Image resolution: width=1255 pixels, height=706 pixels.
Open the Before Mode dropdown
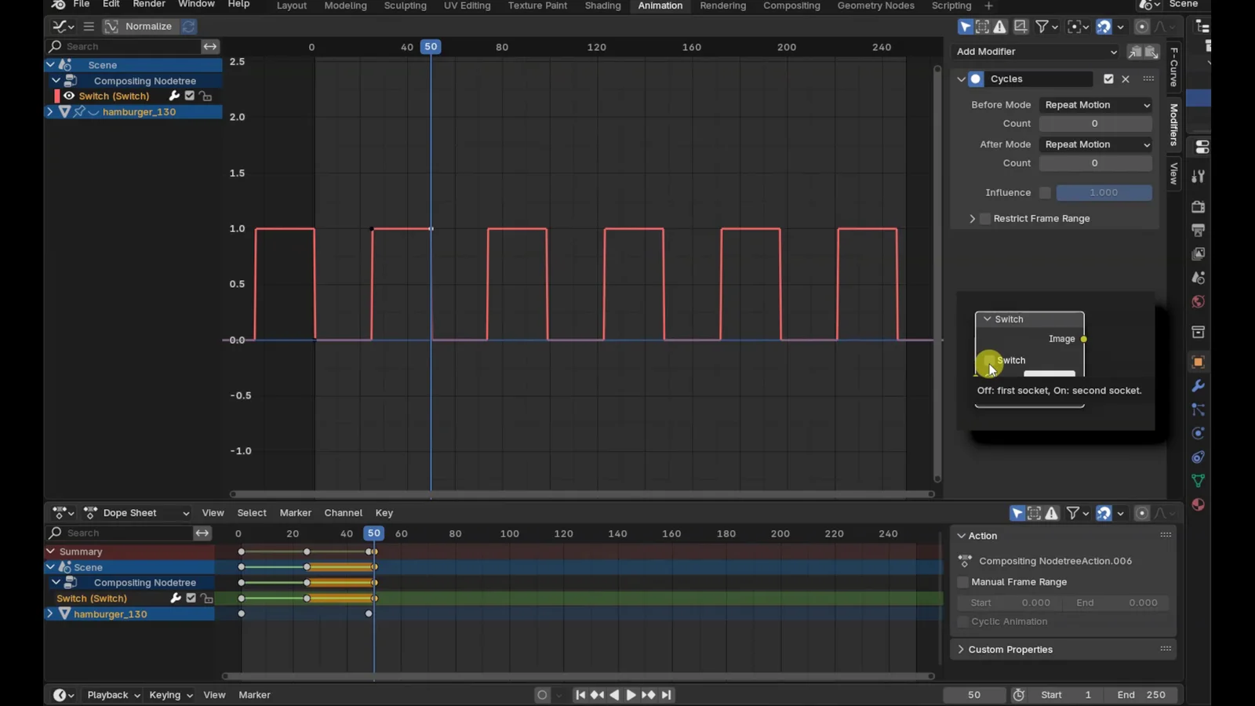pyautogui.click(x=1096, y=105)
